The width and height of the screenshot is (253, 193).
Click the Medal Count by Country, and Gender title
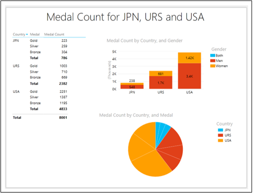coord(145,41)
